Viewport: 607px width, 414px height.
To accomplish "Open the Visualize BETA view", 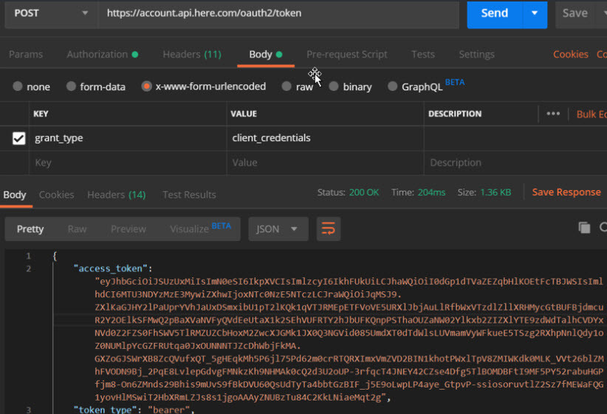I will [x=200, y=228].
